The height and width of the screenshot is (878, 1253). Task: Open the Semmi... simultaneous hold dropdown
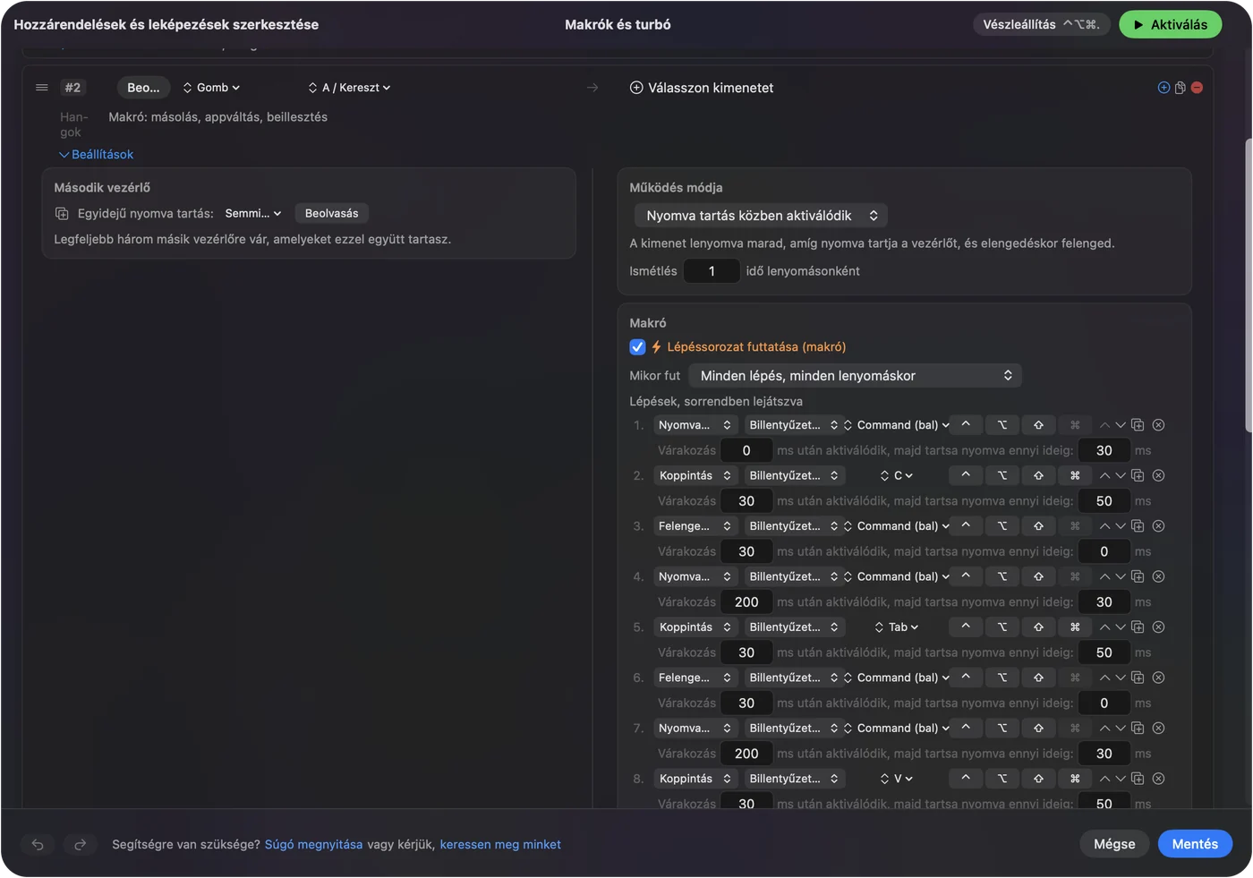coord(253,214)
